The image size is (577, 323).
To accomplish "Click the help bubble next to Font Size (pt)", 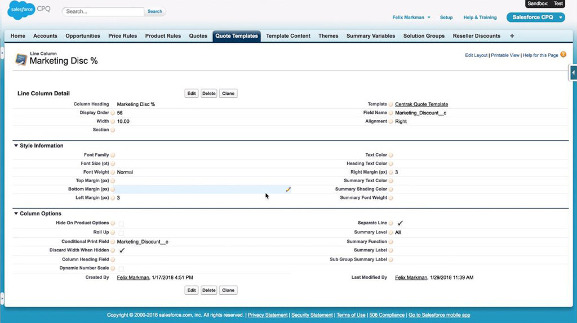I will click(113, 163).
